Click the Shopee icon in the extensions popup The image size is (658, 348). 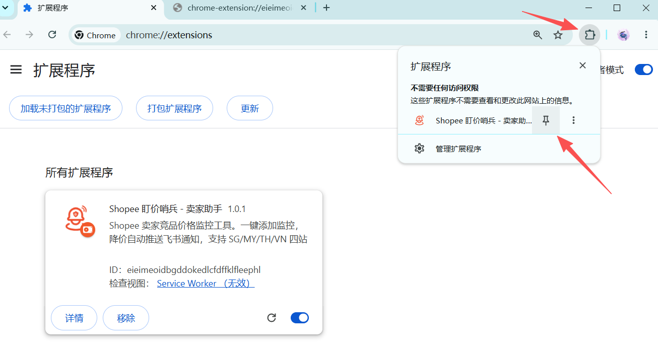(419, 120)
